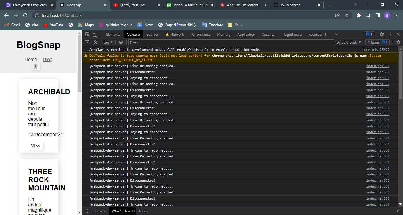Toggle the device toolbar icon
This screenshot has width=403, height=215.
(x=95, y=34)
